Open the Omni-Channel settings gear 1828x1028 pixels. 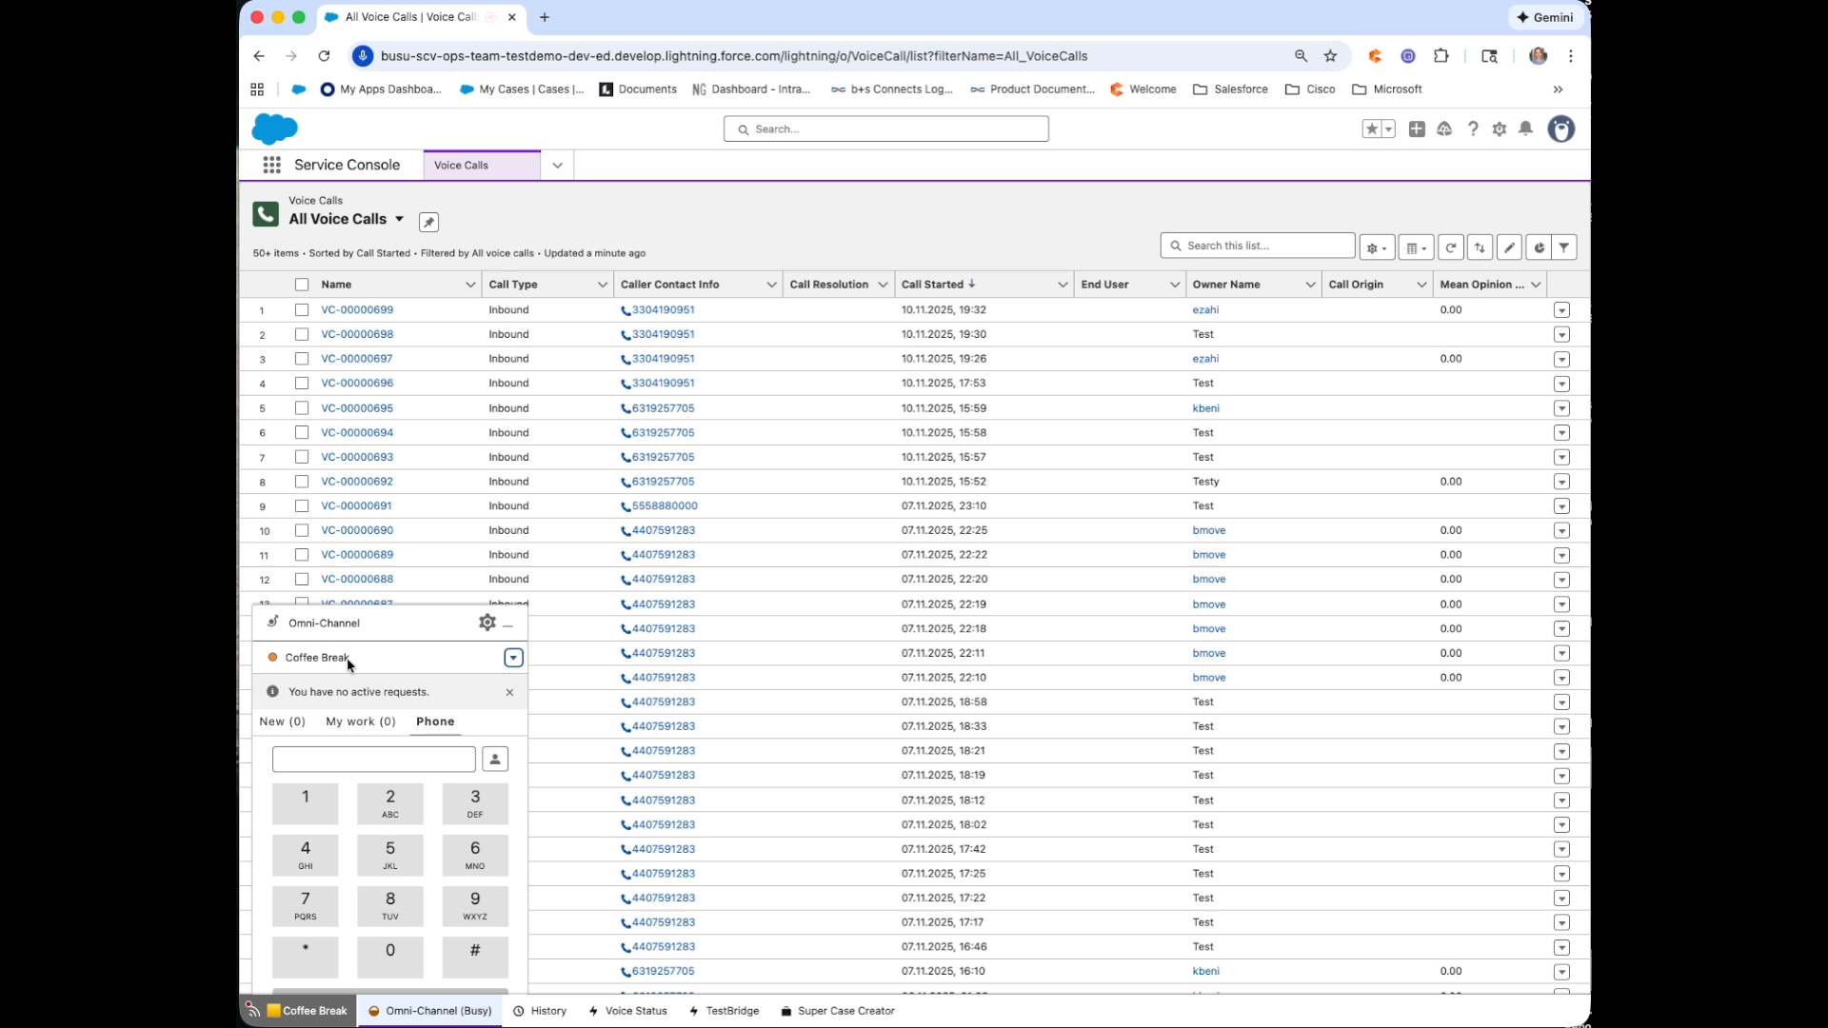(x=486, y=623)
